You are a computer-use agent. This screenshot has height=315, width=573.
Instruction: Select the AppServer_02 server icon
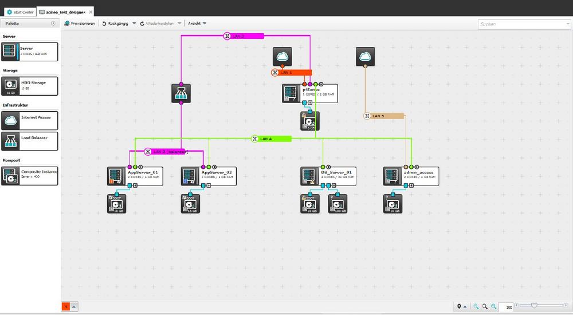[190, 176]
